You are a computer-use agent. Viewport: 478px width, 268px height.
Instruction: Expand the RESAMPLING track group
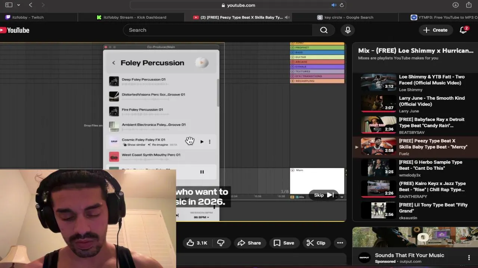point(293,81)
